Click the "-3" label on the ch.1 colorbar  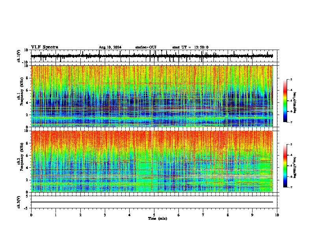coord(290,80)
